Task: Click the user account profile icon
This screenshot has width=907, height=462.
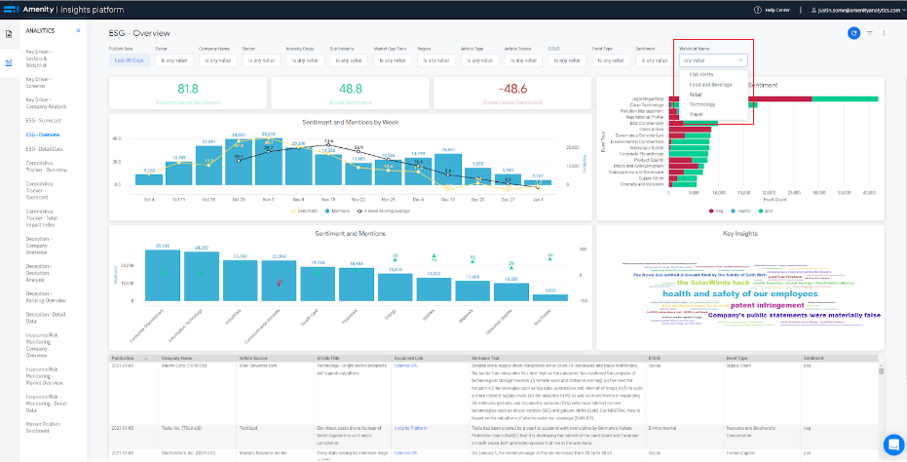Action: click(813, 10)
